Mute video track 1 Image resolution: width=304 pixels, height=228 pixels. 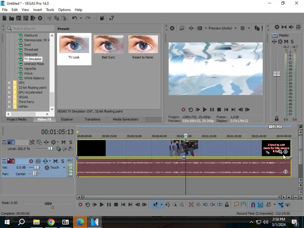coord(64,142)
